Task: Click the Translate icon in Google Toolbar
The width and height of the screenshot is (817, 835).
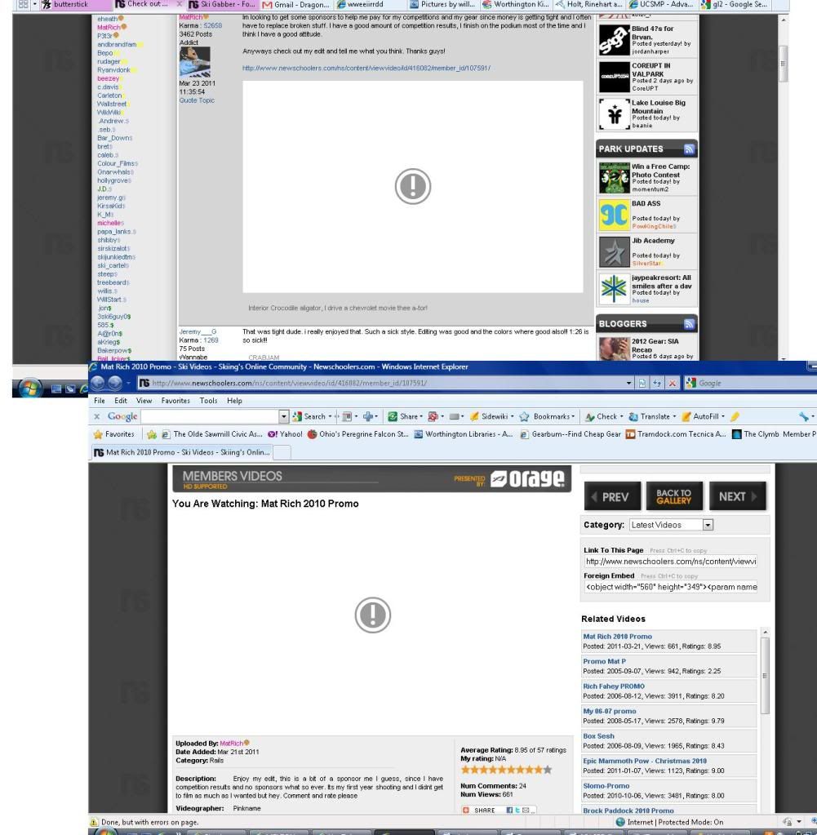Action: pos(655,416)
